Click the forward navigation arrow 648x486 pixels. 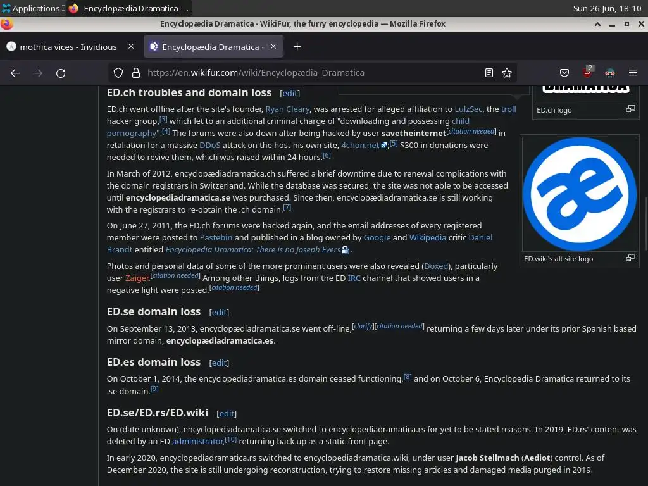(x=38, y=73)
